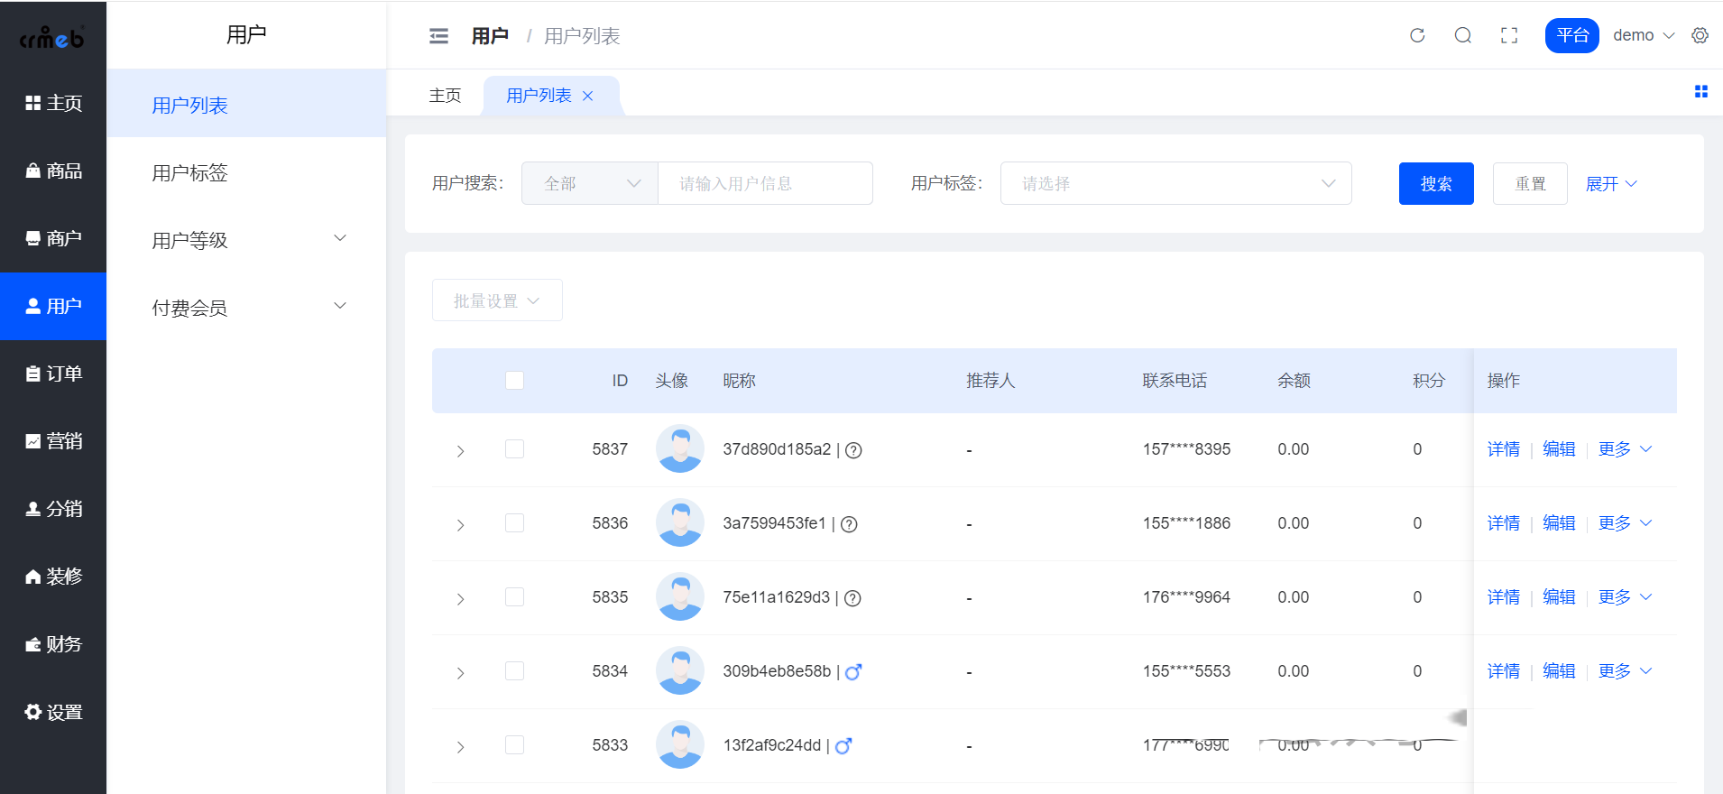Toggle fullscreen mode icon
This screenshot has width=1723, height=794.
point(1509,35)
